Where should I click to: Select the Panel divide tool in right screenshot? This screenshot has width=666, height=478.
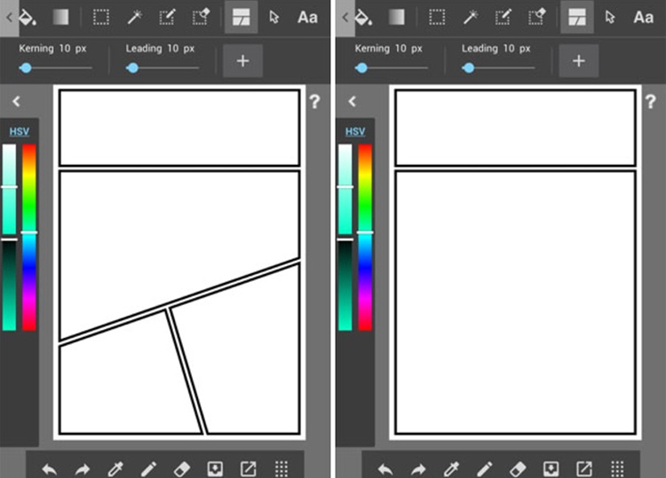577,17
